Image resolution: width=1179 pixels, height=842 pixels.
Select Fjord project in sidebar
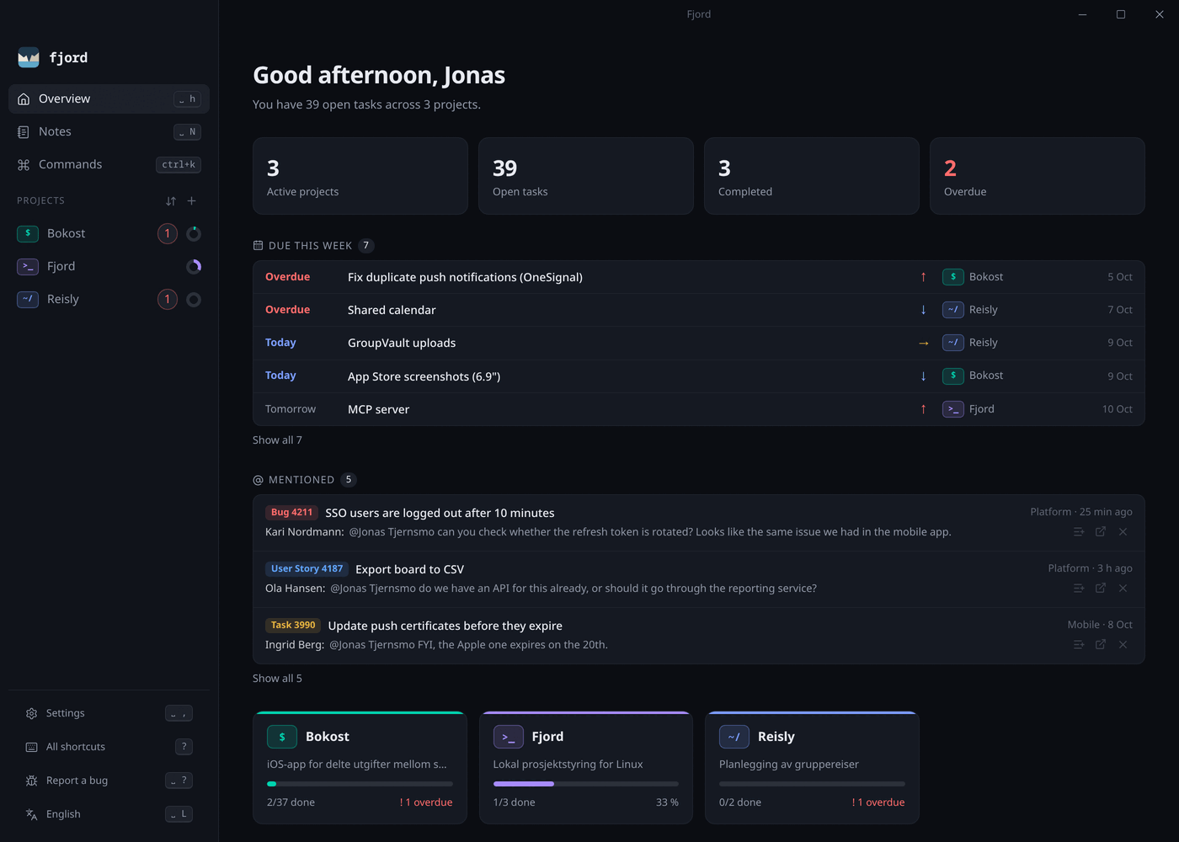tap(109, 266)
